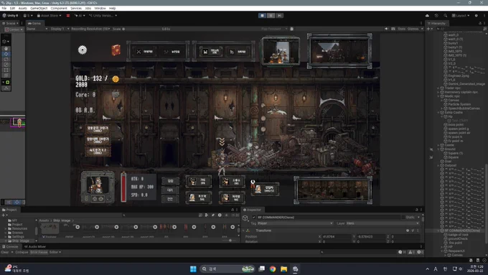Click the Mute Audio icon in Game view toolbar
The image size is (488, 275).
coord(386,29)
